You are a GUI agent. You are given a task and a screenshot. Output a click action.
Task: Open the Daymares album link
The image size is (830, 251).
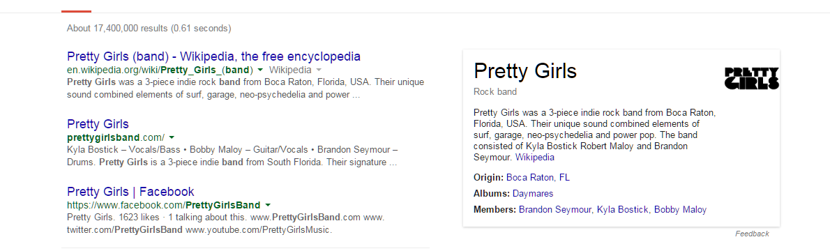(x=532, y=193)
